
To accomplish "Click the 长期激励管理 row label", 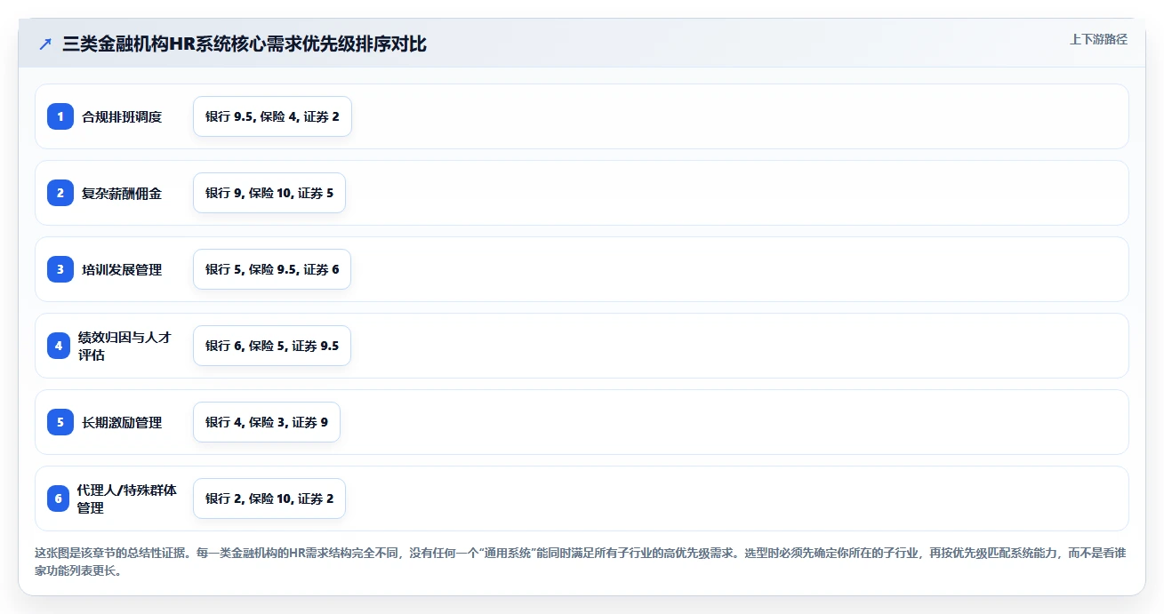I will coord(122,422).
